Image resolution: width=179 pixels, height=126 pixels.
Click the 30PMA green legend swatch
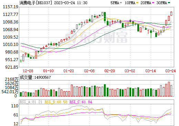[x=169, y=3]
